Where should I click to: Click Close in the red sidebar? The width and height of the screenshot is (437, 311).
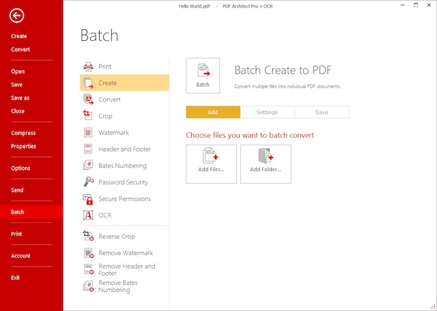pyautogui.click(x=18, y=111)
